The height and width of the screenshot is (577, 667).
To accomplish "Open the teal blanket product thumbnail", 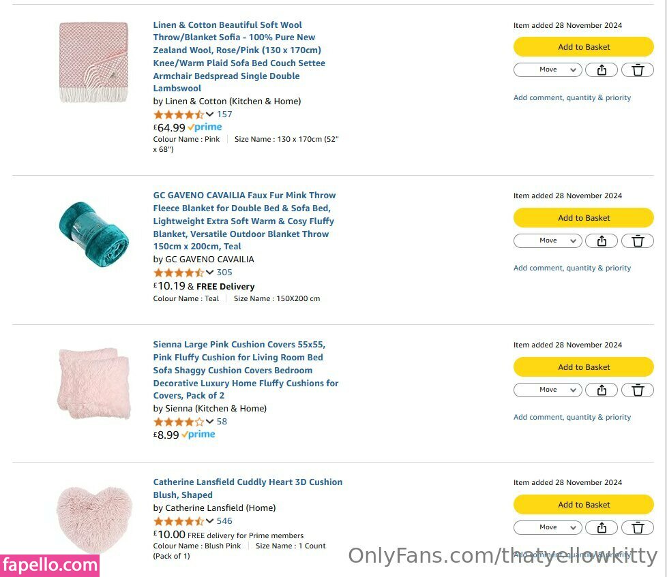I will (x=93, y=234).
